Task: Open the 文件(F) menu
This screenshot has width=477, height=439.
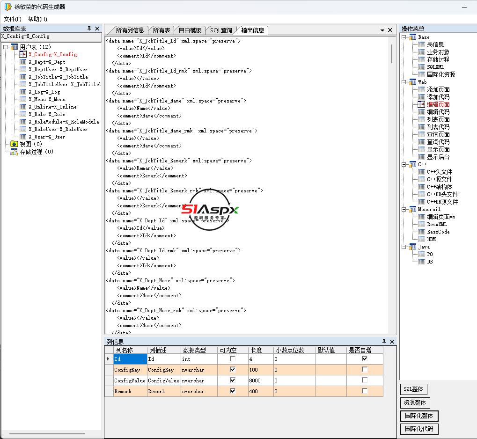Action: (13, 19)
